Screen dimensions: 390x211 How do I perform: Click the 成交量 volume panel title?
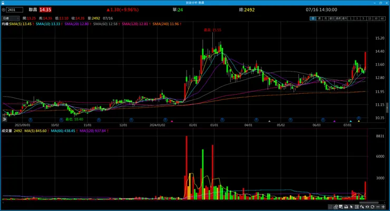[x=7, y=131]
